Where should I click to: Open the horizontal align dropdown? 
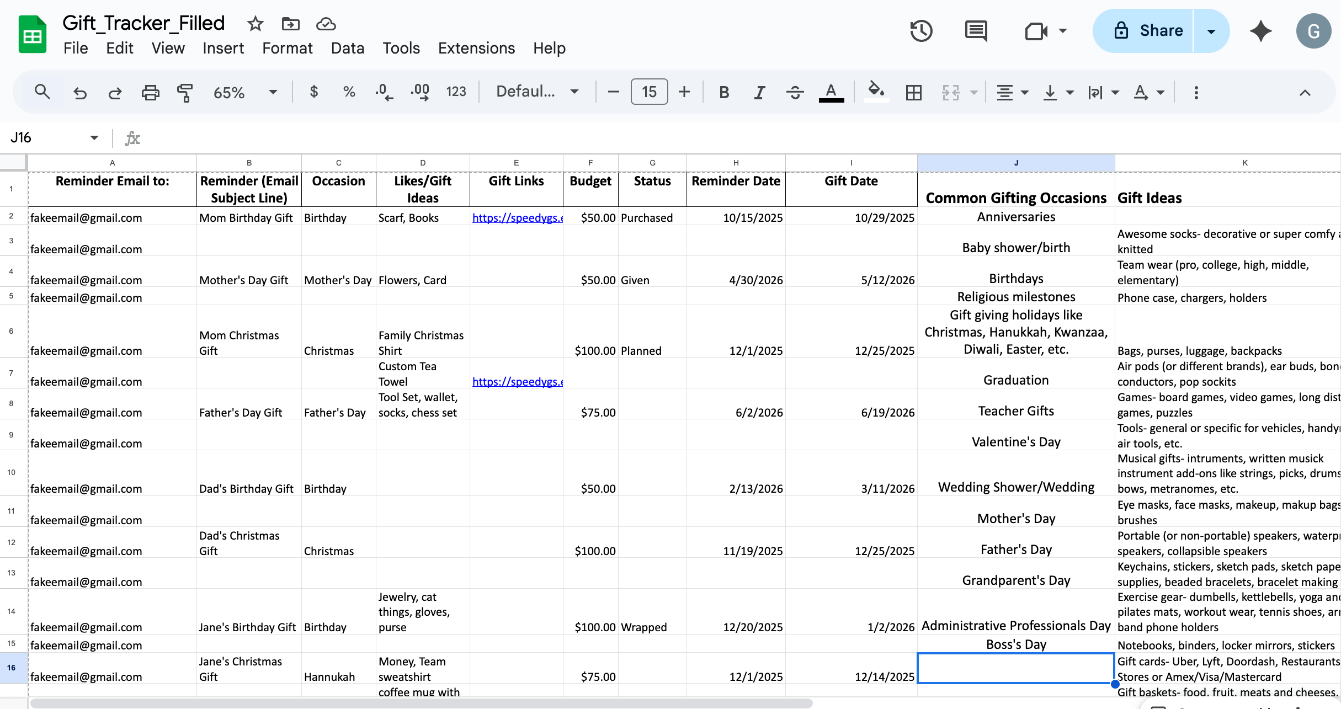(x=1012, y=92)
